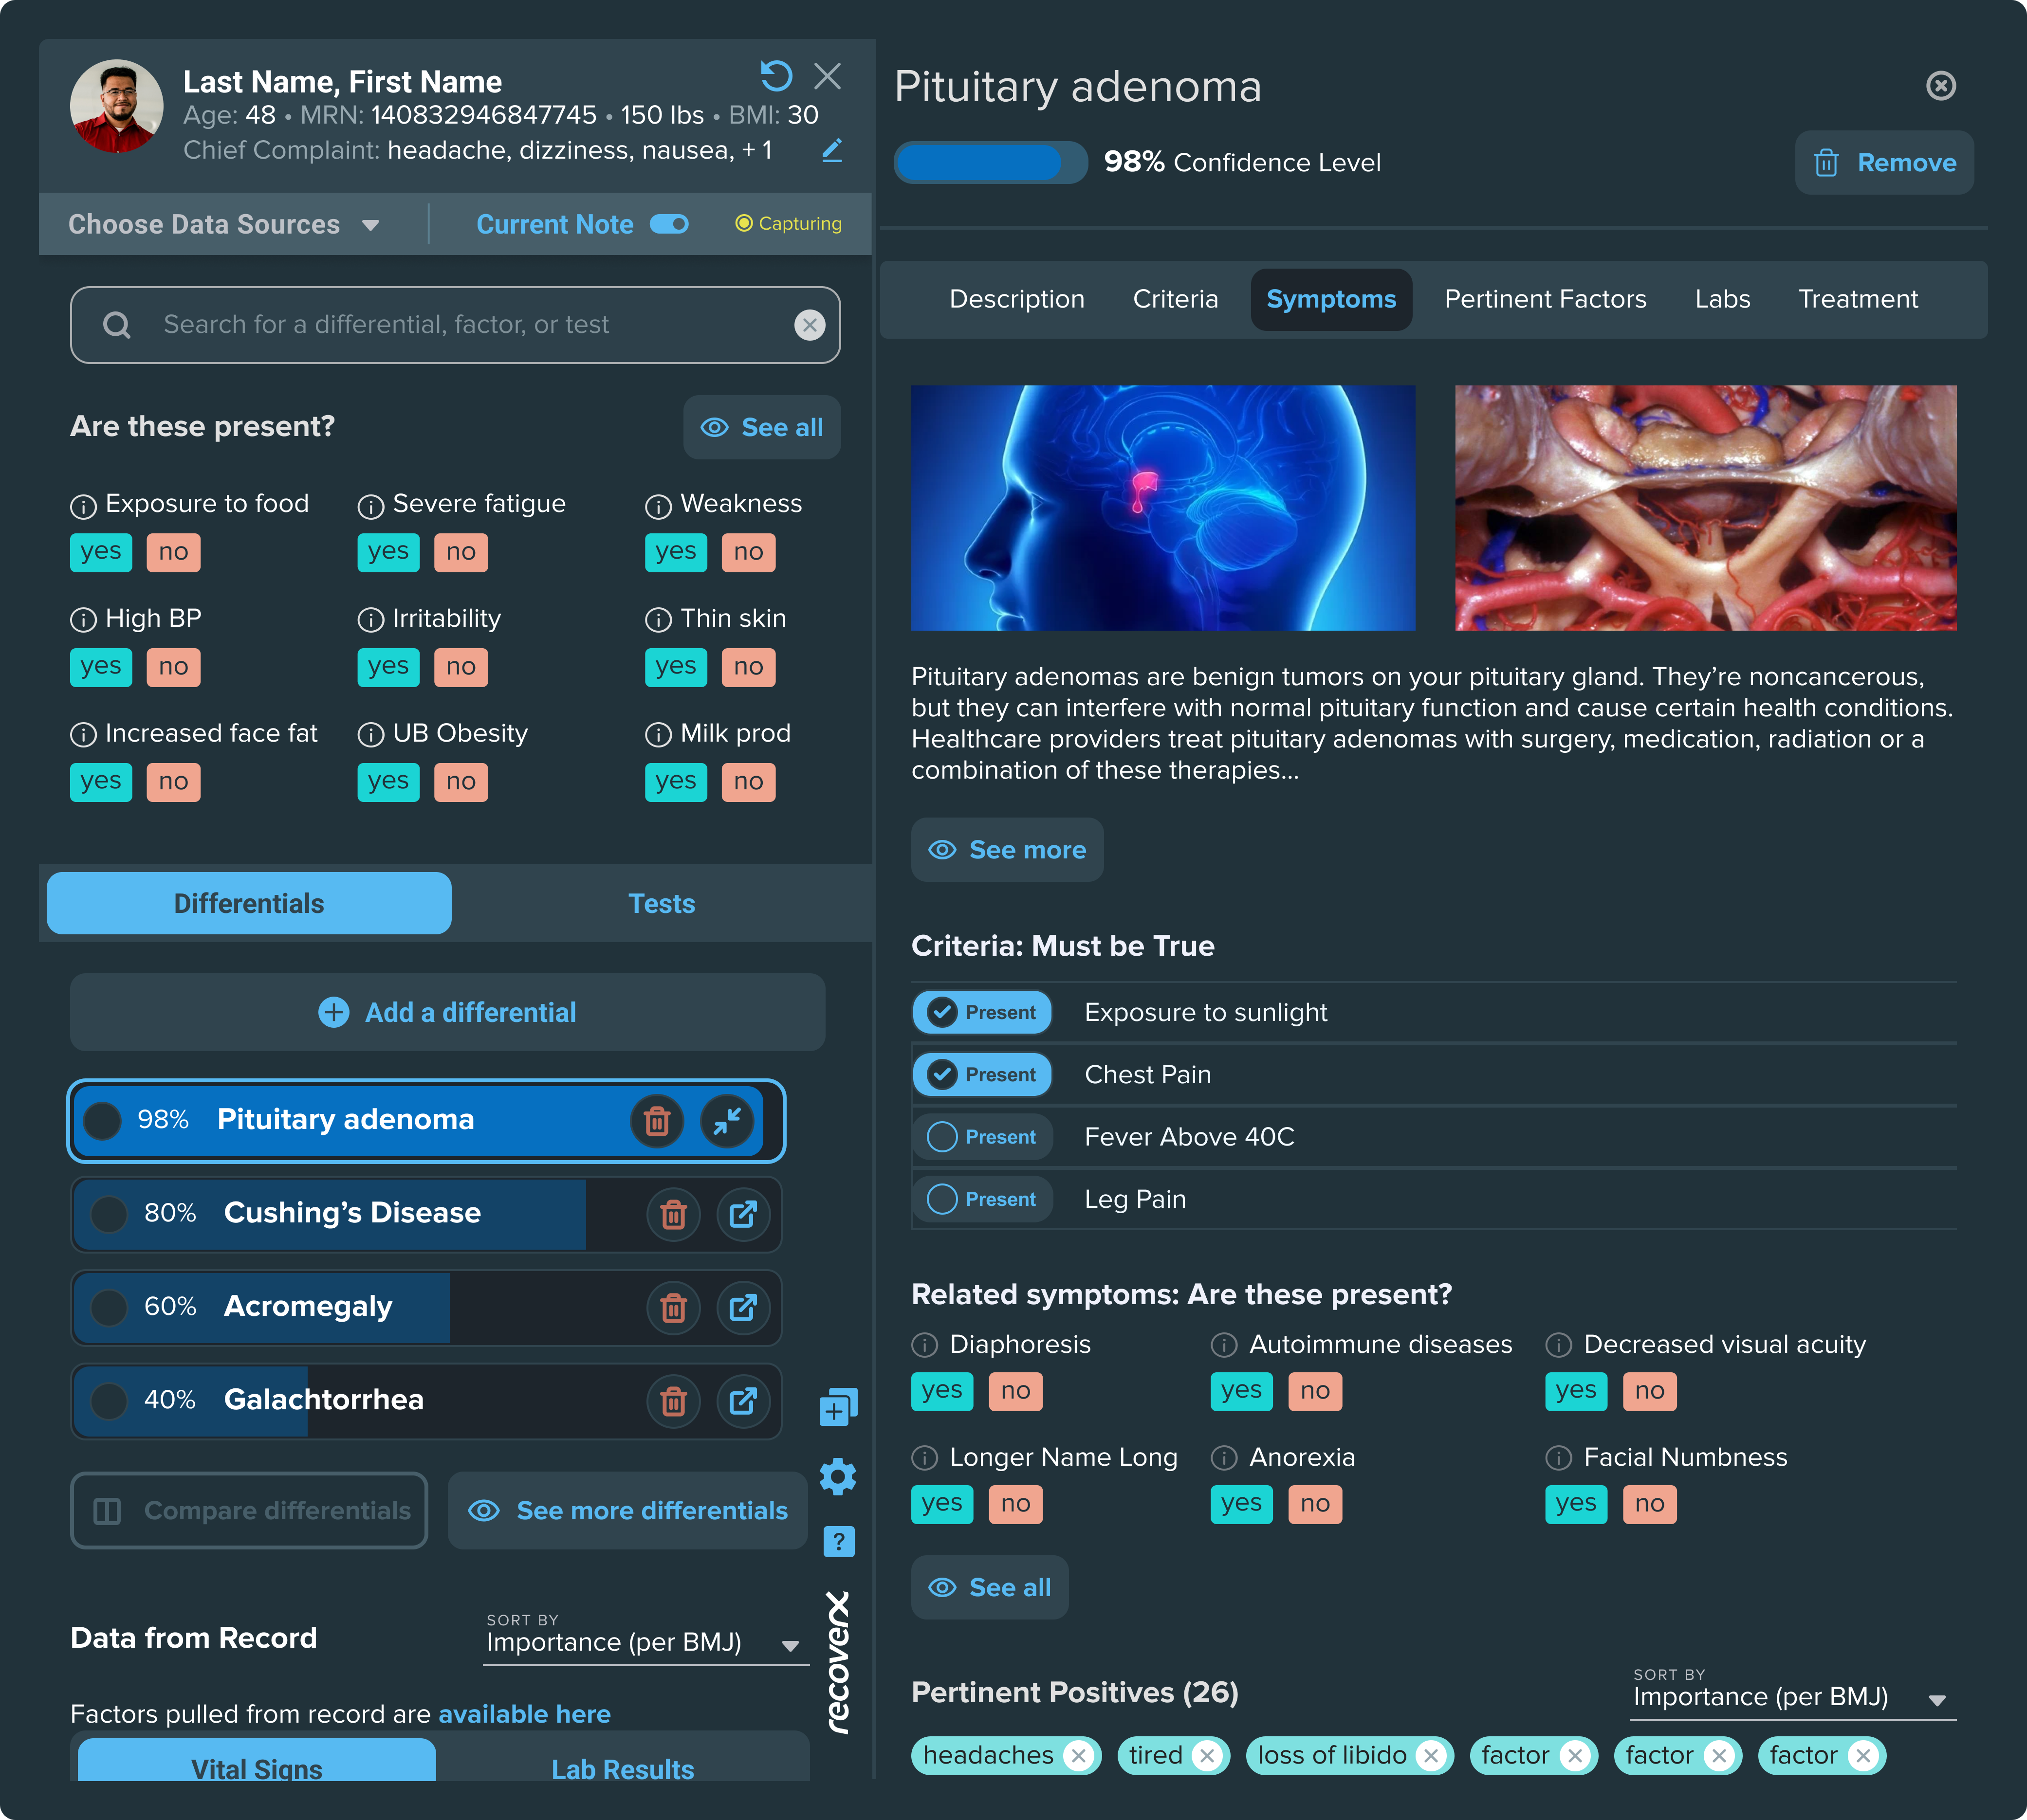Click the pencil edit icon by Chief Complaint
This screenshot has height=1820, width=2027.
point(831,150)
